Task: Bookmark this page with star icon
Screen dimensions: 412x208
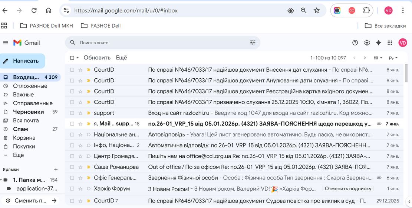Action: tap(317, 10)
